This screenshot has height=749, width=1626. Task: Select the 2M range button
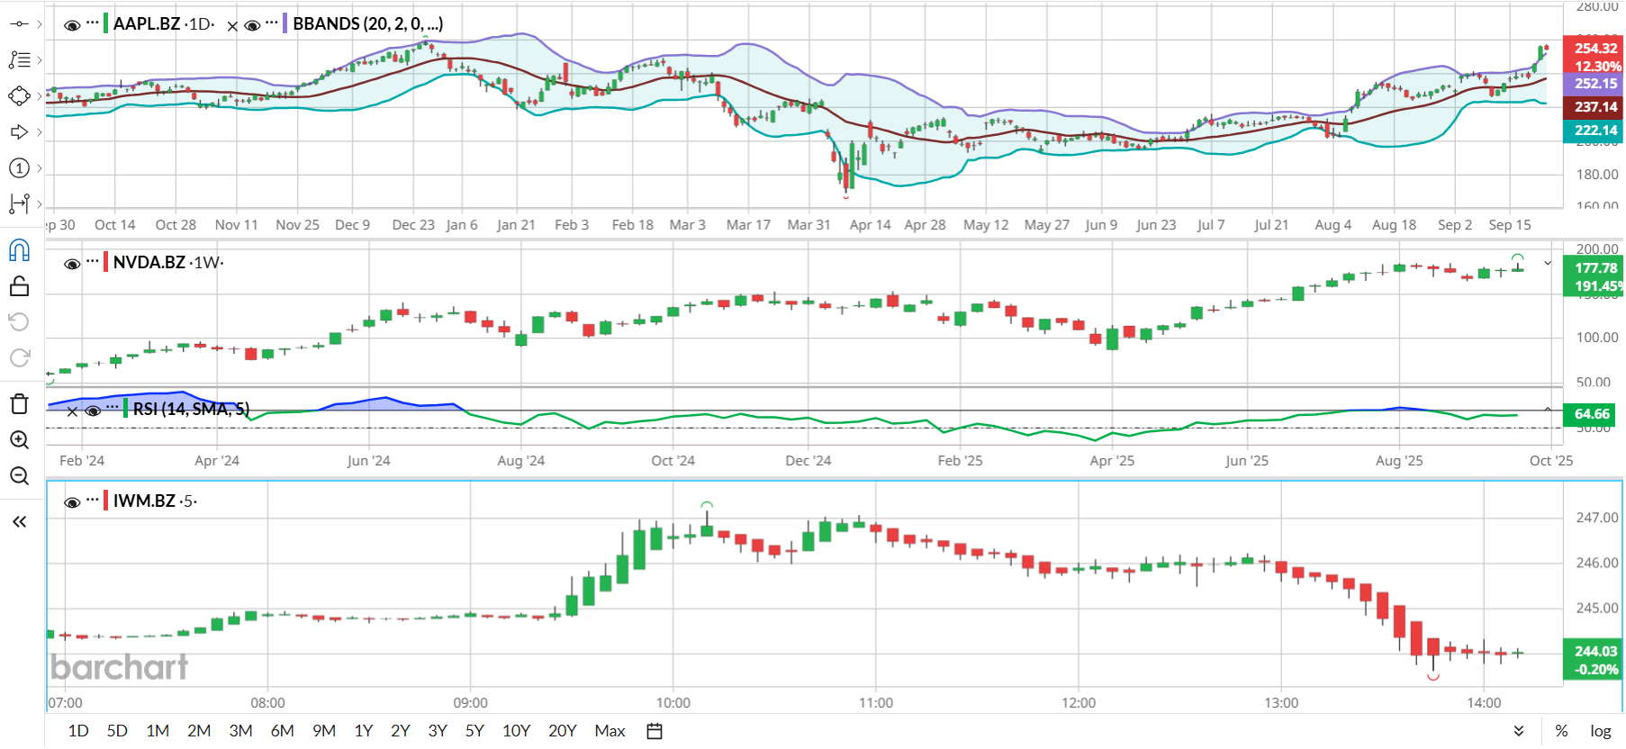click(199, 731)
